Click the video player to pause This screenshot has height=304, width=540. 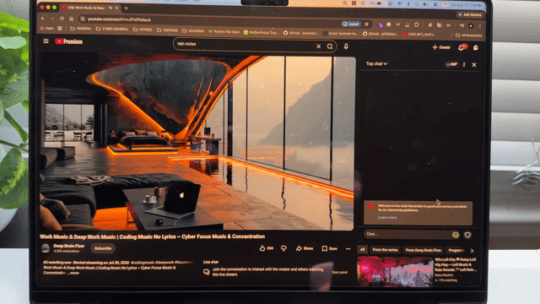(x=197, y=142)
